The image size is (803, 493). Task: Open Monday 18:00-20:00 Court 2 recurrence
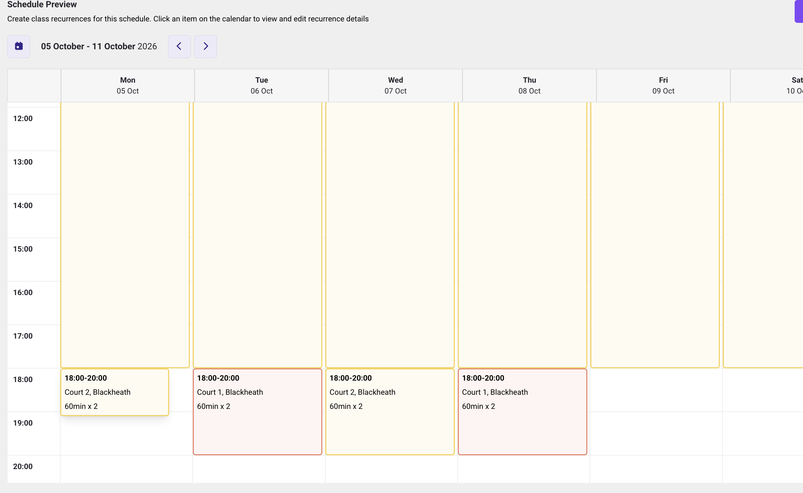pyautogui.click(x=115, y=392)
